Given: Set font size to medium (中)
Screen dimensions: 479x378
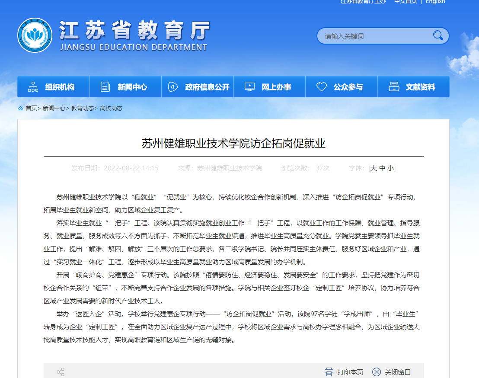Looking at the screenshot, I should pyautogui.click(x=382, y=168).
